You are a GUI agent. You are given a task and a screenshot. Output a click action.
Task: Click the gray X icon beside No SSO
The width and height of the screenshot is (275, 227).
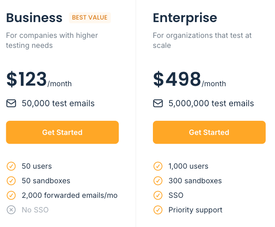tap(11, 210)
